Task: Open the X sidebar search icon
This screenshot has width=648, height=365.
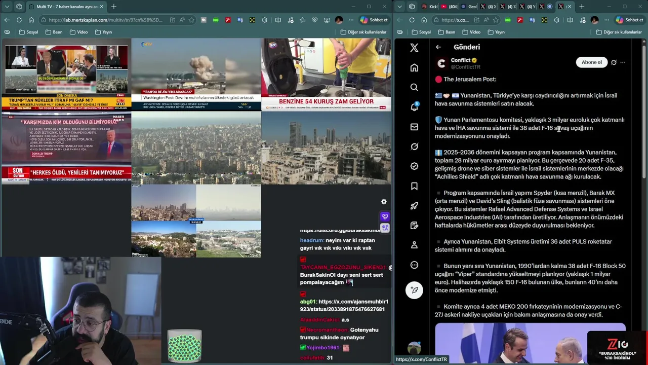Action: pyautogui.click(x=414, y=87)
